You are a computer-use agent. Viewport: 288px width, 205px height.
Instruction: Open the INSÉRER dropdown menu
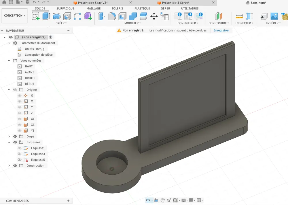point(273,23)
